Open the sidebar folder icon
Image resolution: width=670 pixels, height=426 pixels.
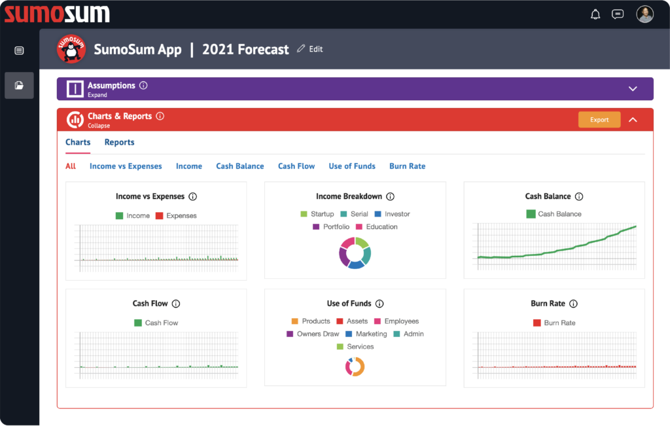(x=19, y=86)
